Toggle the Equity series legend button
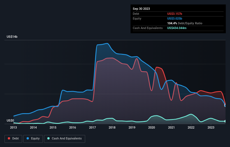Viewport: 230px width, 147px height. click(x=33, y=139)
